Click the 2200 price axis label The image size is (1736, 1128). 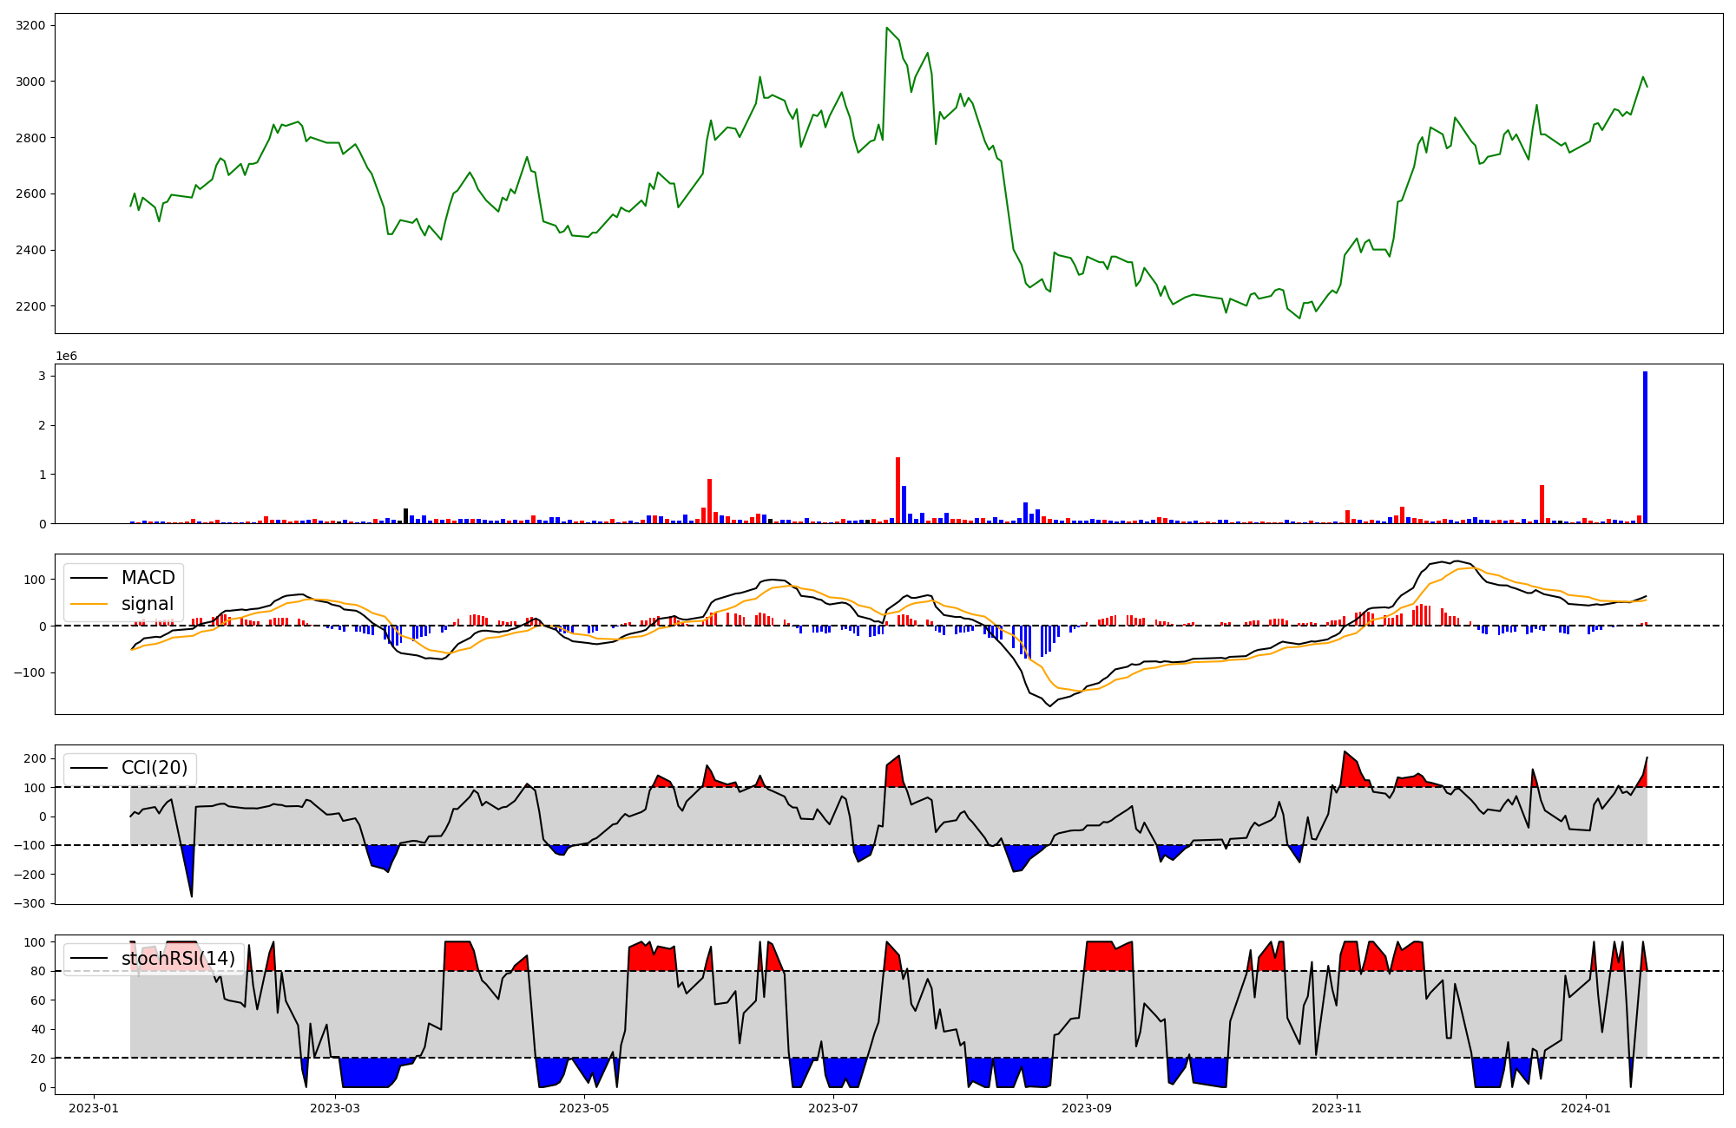[30, 306]
